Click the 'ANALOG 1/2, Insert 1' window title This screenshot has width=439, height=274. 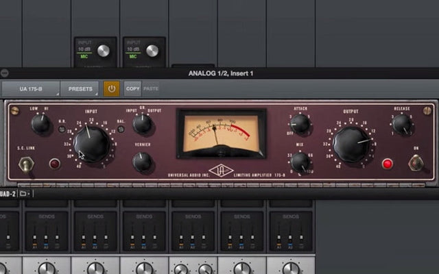(x=221, y=73)
